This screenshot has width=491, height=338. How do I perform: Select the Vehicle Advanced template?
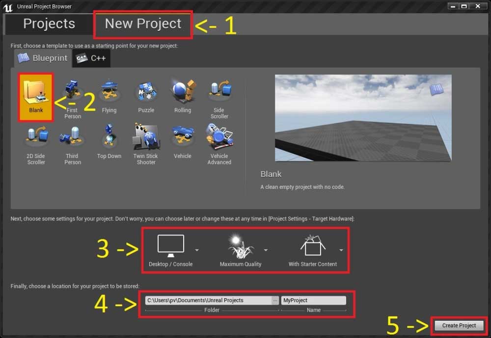click(x=219, y=144)
